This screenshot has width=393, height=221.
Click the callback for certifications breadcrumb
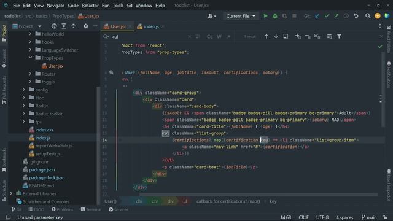(x=228, y=201)
